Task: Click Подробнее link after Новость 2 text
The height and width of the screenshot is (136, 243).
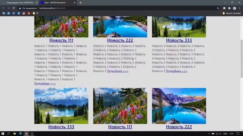Action: pos(118,71)
